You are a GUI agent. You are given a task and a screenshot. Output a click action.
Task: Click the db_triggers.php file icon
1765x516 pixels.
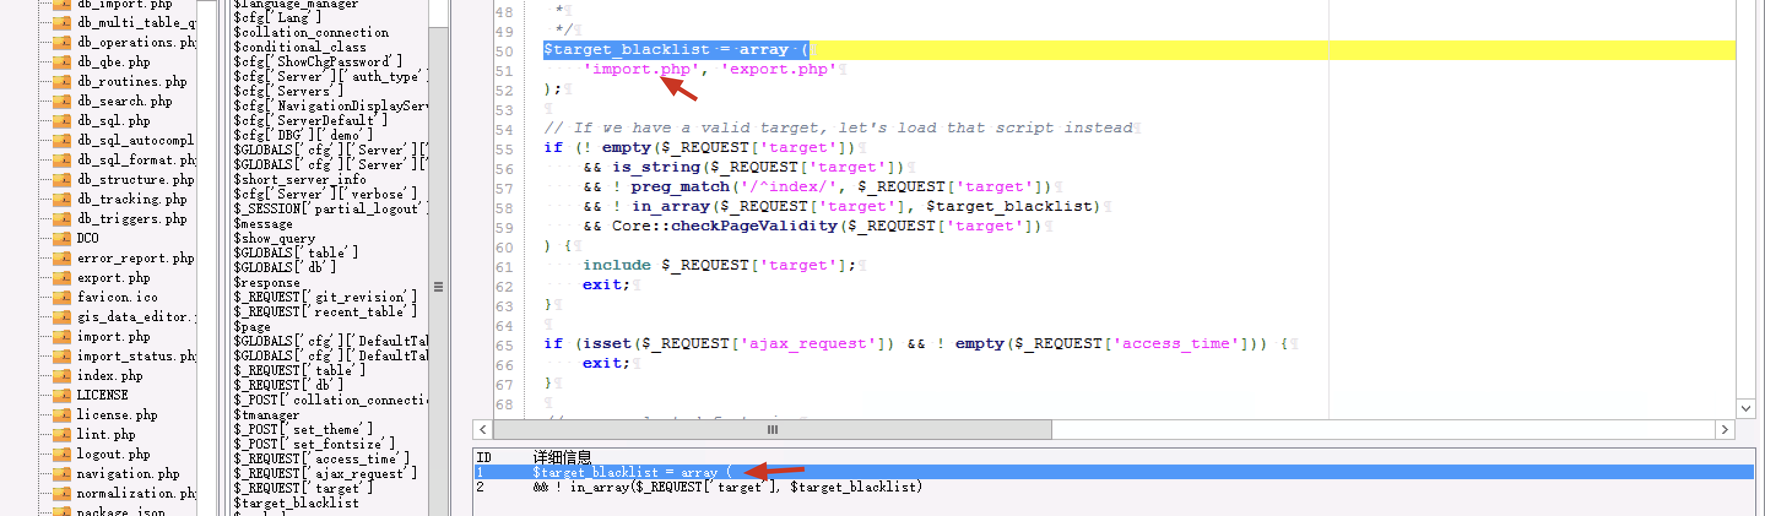click(x=62, y=219)
